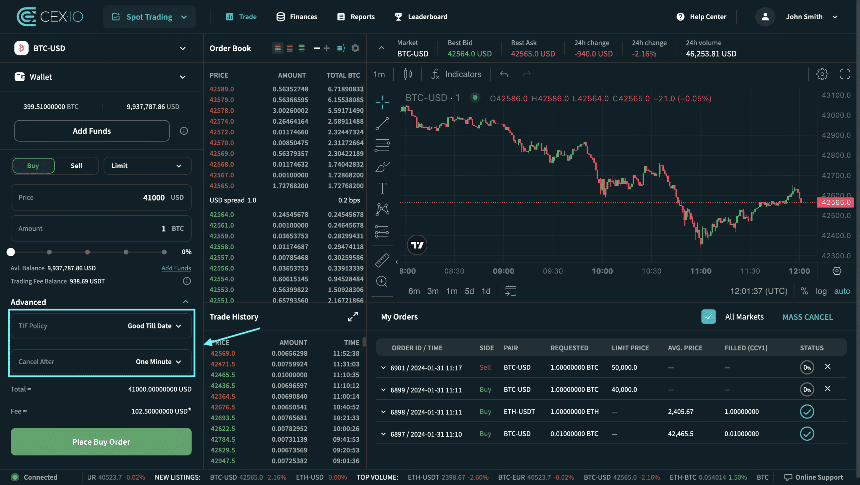This screenshot has width=860, height=485.
Task: Show only bids order book view
Action: coord(302,48)
